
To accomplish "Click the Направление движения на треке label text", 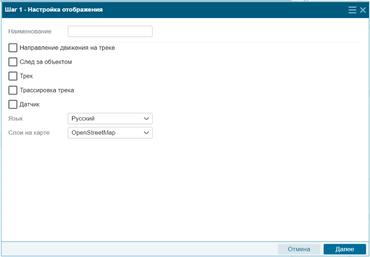I will coord(67,48).
